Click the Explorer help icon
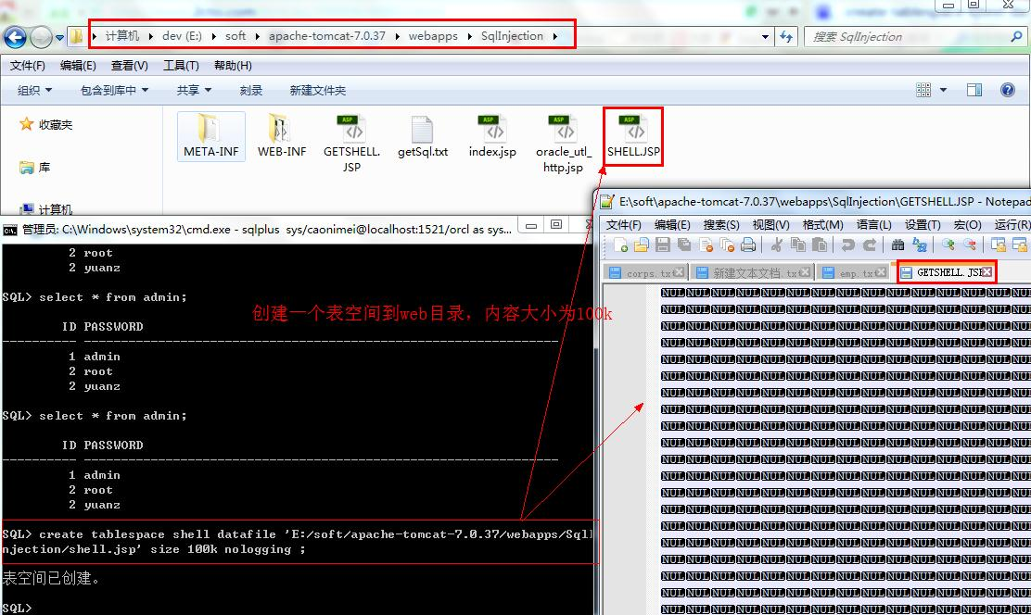Viewport: 1031px width, 615px height. (x=1007, y=90)
